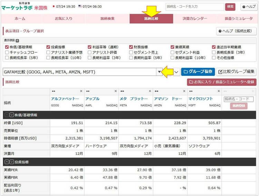
Task: Remove the MSFT column with its X icon
Action: [219, 91]
